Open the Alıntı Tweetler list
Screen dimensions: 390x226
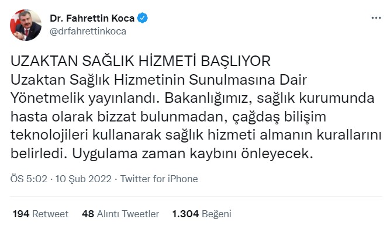128,214
